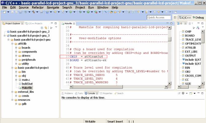Viewport: 206px width, 123px height.
Task: Click Smart Insert in status bar
Action: click(115, 121)
